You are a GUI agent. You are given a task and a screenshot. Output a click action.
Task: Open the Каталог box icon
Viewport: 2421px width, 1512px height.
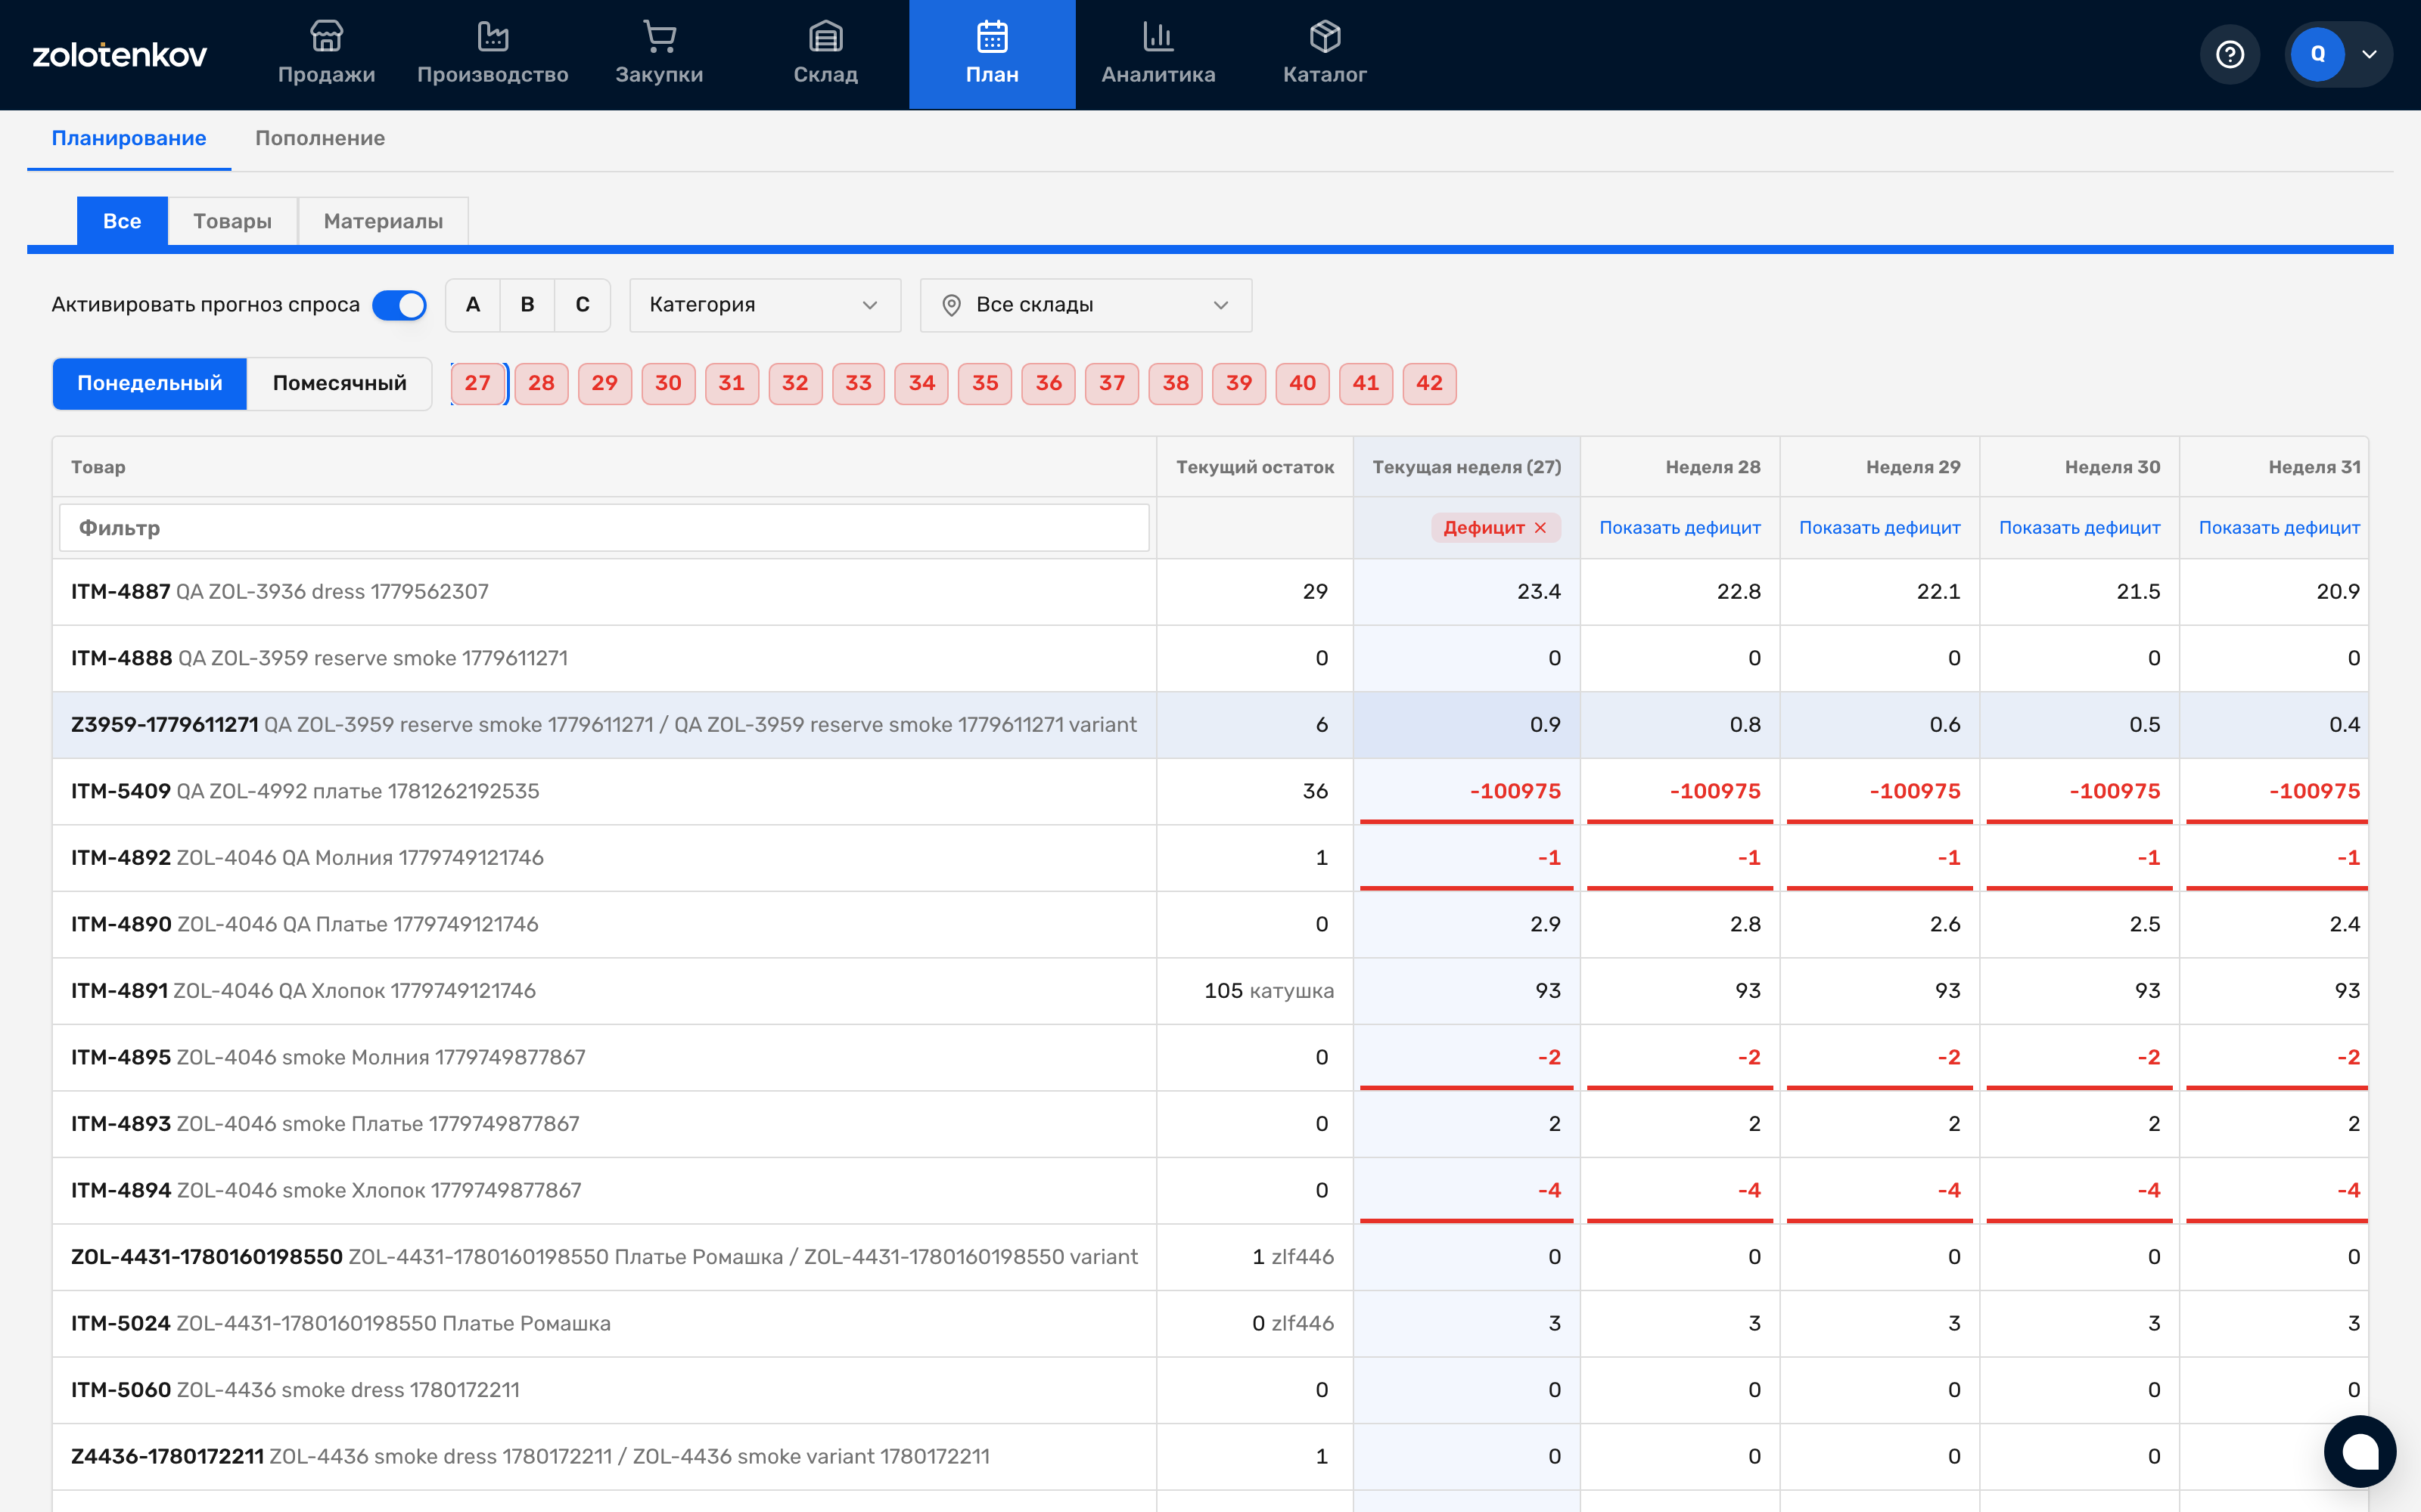[x=1325, y=37]
